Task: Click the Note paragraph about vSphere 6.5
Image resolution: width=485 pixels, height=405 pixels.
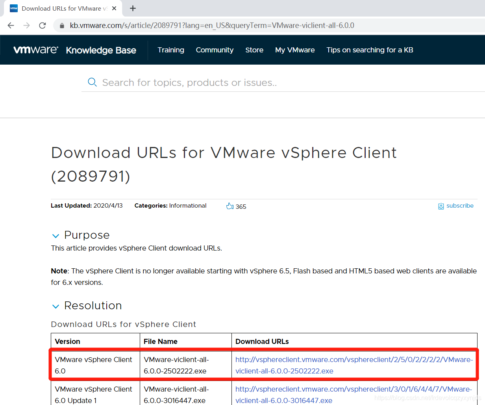Action: [x=264, y=277]
